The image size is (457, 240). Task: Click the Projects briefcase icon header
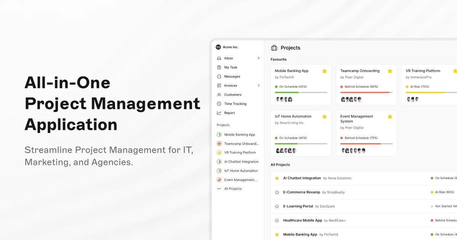(274, 48)
